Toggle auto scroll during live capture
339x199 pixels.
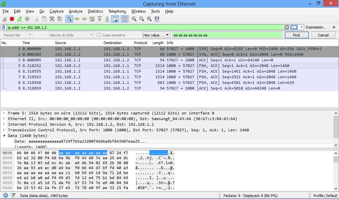[115, 19]
